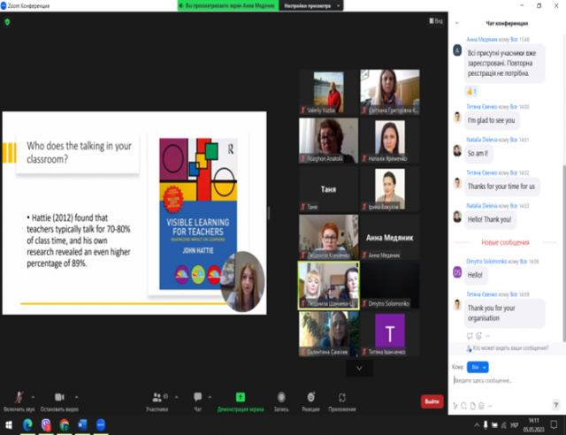
Task: Click format text icon in chat toolbar
Action: pyautogui.click(x=455, y=406)
